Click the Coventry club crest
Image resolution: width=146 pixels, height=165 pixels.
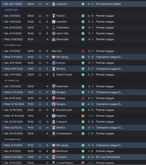[54, 157]
